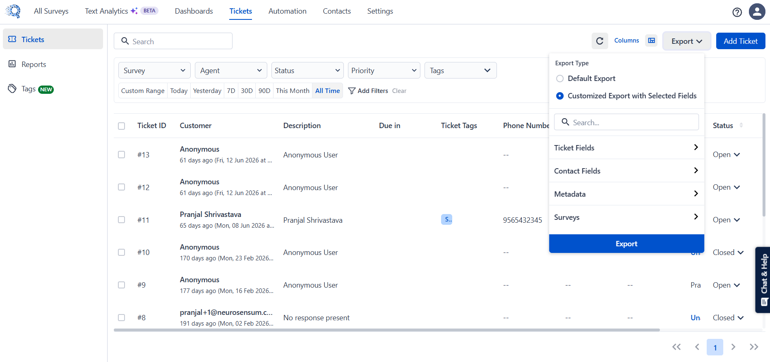
Task: Open the Tags filter dropdown
Action: (x=461, y=70)
